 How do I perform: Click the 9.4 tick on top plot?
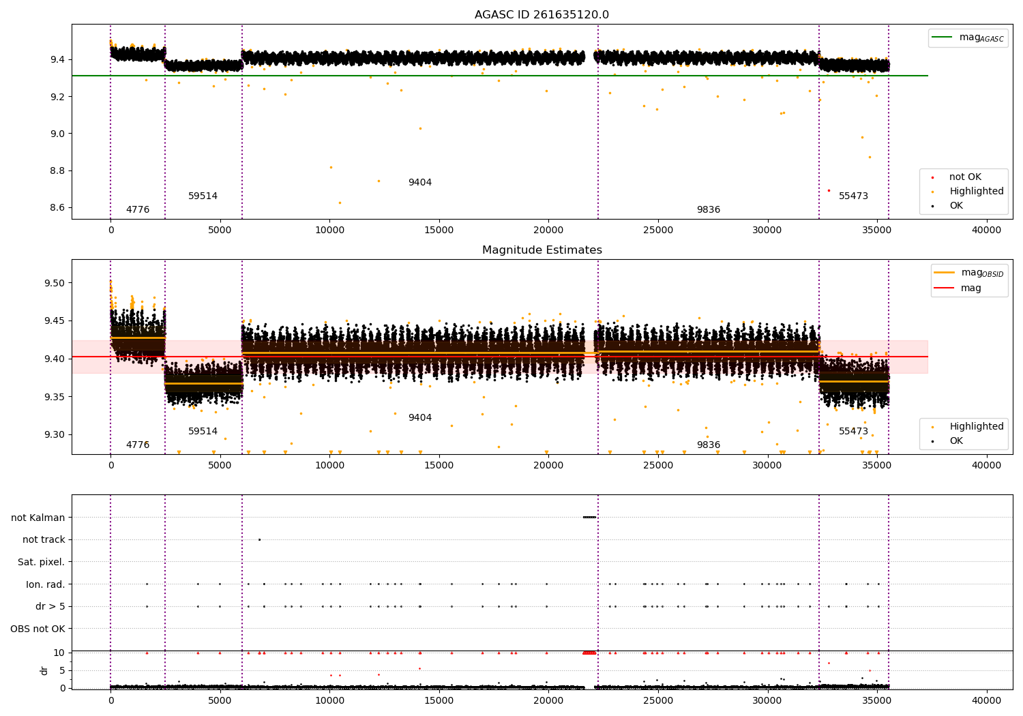(58, 60)
